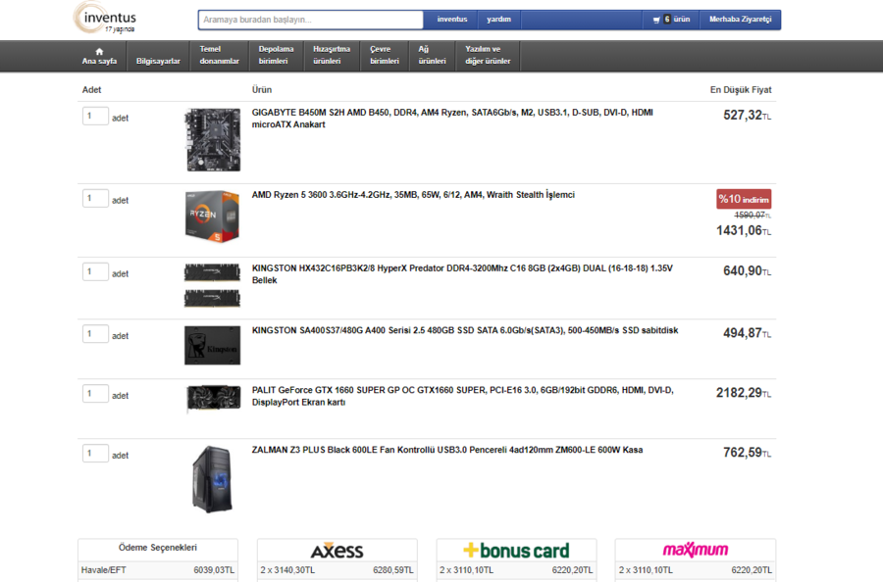The image size is (883, 582).
Task: Open the HyperX Predator RAM thumbnail
Action: click(212, 286)
